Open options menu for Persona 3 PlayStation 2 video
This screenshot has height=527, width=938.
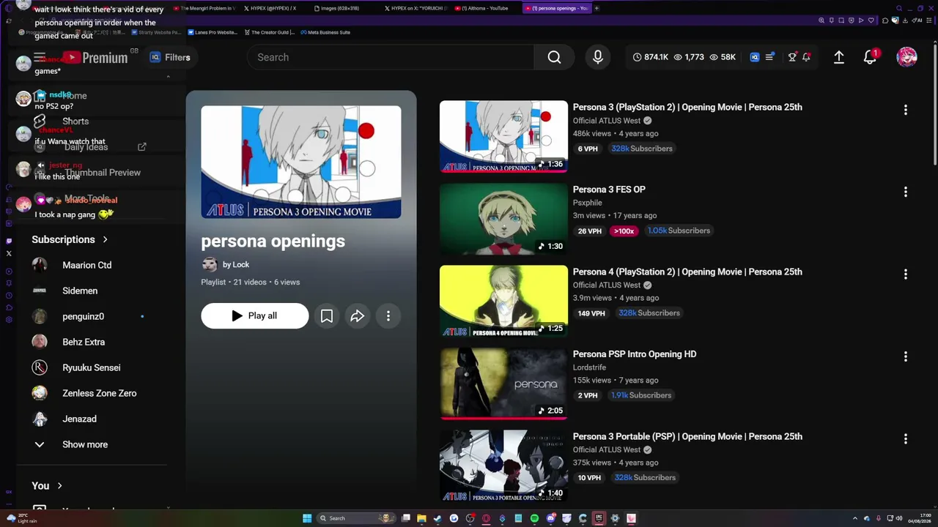pyautogui.click(x=906, y=110)
